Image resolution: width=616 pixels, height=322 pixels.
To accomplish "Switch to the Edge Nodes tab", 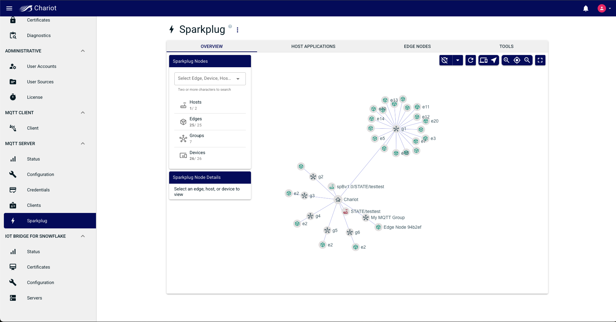I will pos(417,46).
